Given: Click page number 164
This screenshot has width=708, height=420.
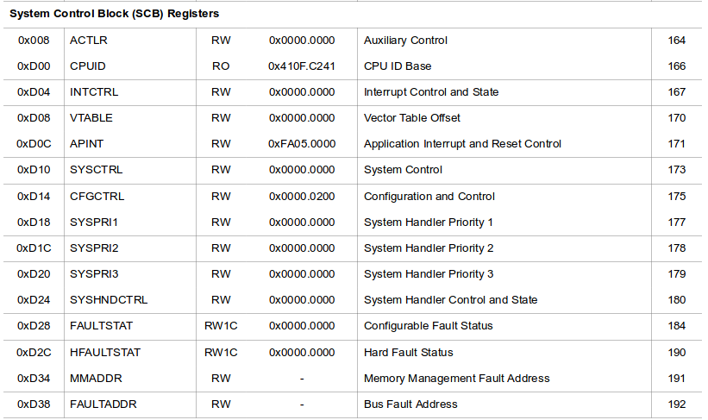Looking at the screenshot, I should point(677,41).
